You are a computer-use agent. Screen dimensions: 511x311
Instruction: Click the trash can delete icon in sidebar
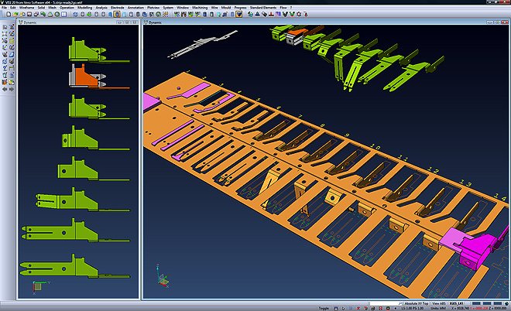point(5,75)
